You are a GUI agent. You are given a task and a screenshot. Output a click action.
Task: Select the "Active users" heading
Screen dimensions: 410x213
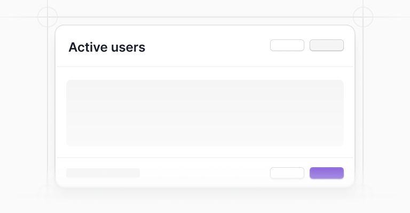(107, 47)
